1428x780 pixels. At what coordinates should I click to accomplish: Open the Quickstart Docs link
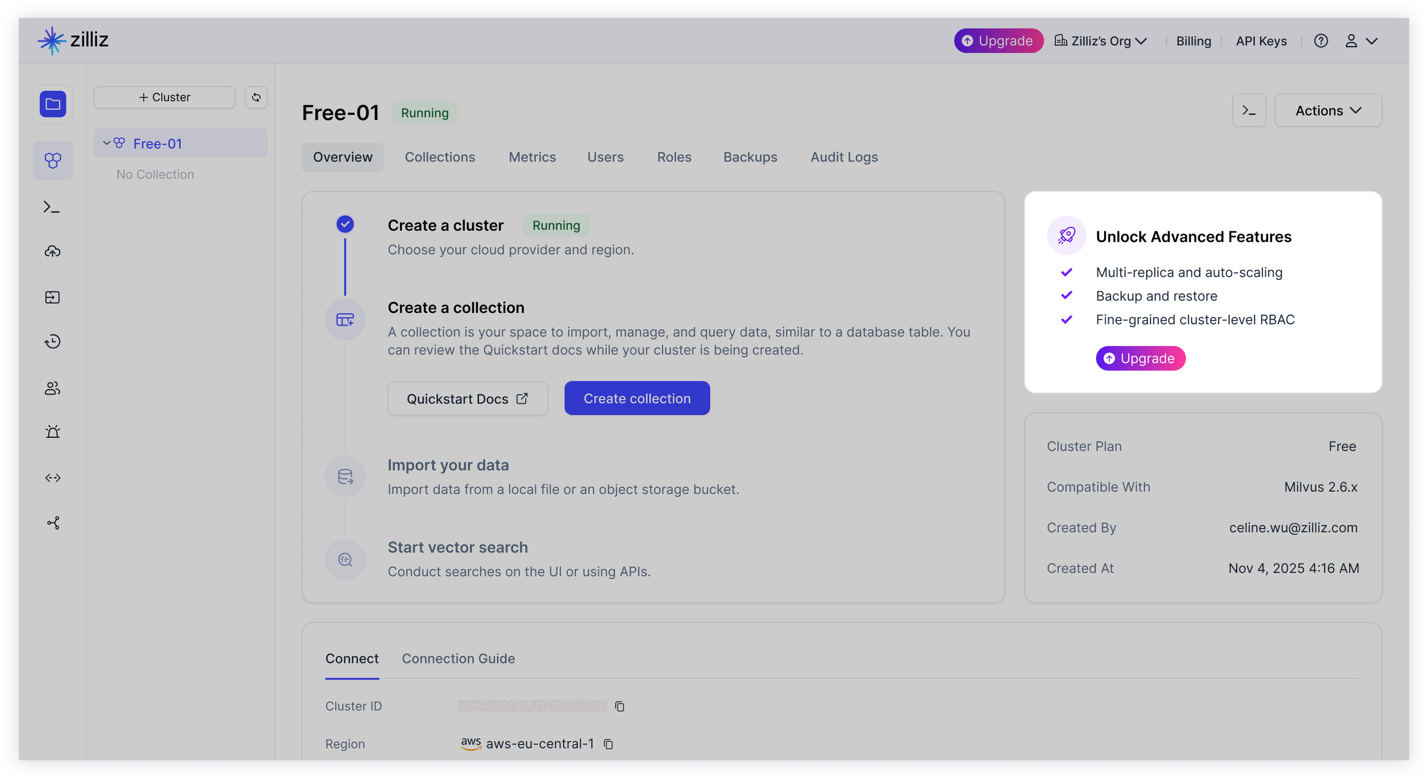(467, 399)
